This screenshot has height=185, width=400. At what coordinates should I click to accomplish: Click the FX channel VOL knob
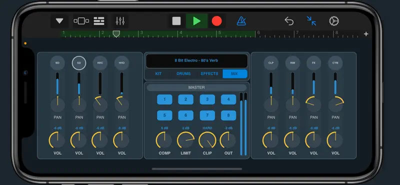tap(314, 140)
